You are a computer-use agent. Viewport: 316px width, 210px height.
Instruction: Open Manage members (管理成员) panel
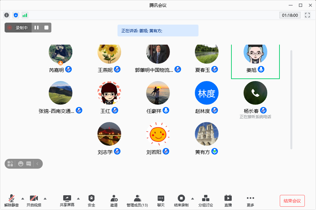pyautogui.click(x=137, y=200)
